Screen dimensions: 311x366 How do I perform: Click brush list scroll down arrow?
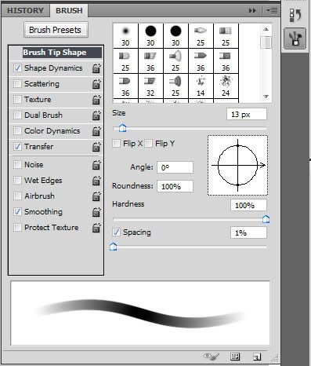tap(266, 97)
